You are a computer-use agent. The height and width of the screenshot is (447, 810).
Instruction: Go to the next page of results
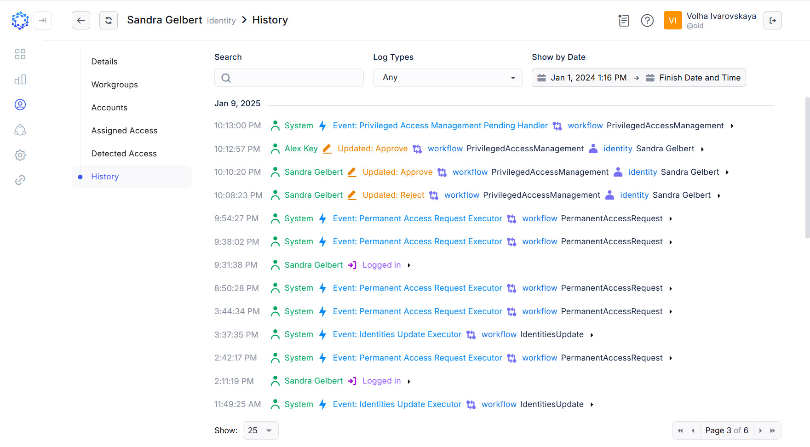pos(760,430)
